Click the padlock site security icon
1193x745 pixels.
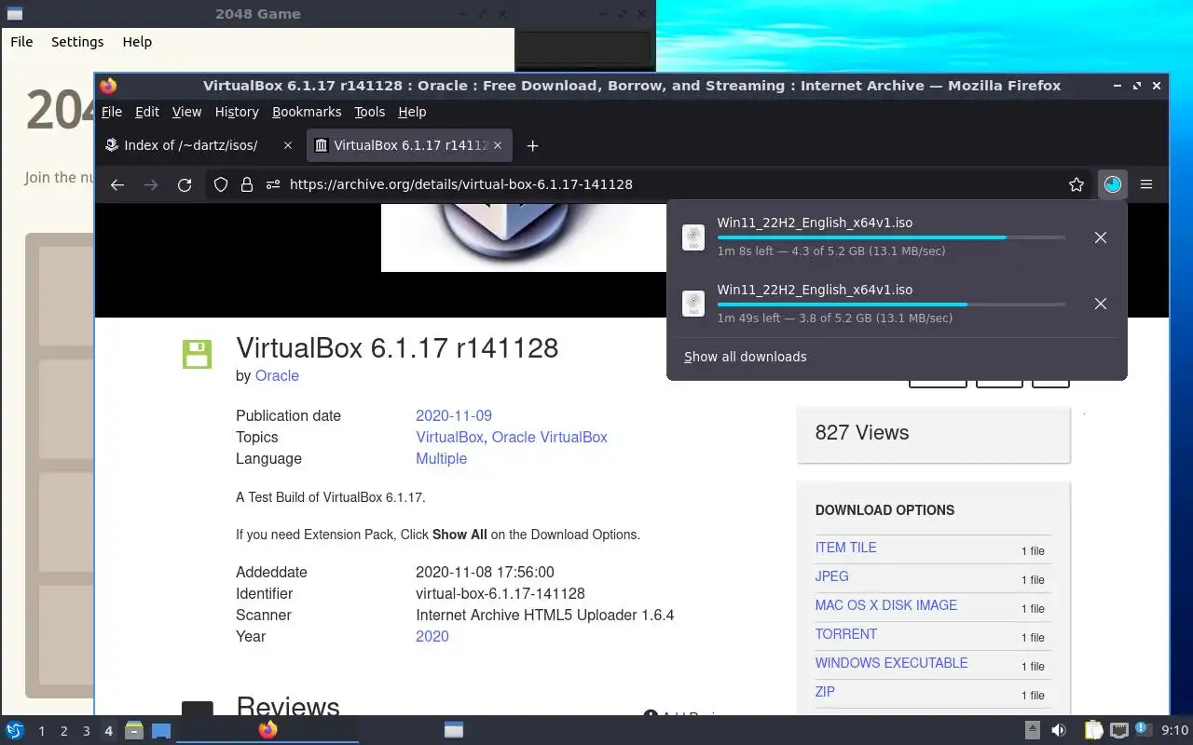(x=247, y=184)
